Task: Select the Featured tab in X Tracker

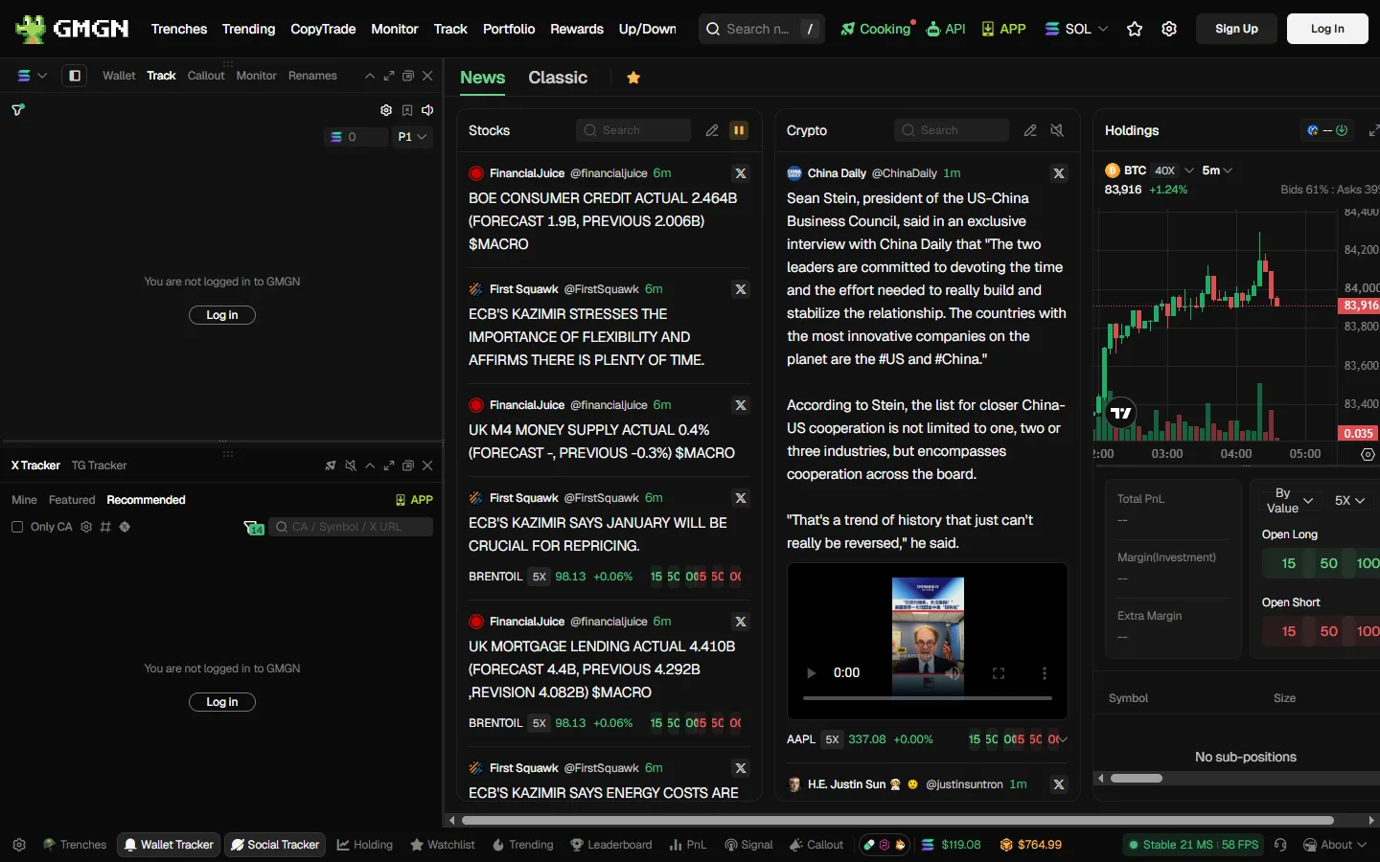Action: pyautogui.click(x=72, y=500)
